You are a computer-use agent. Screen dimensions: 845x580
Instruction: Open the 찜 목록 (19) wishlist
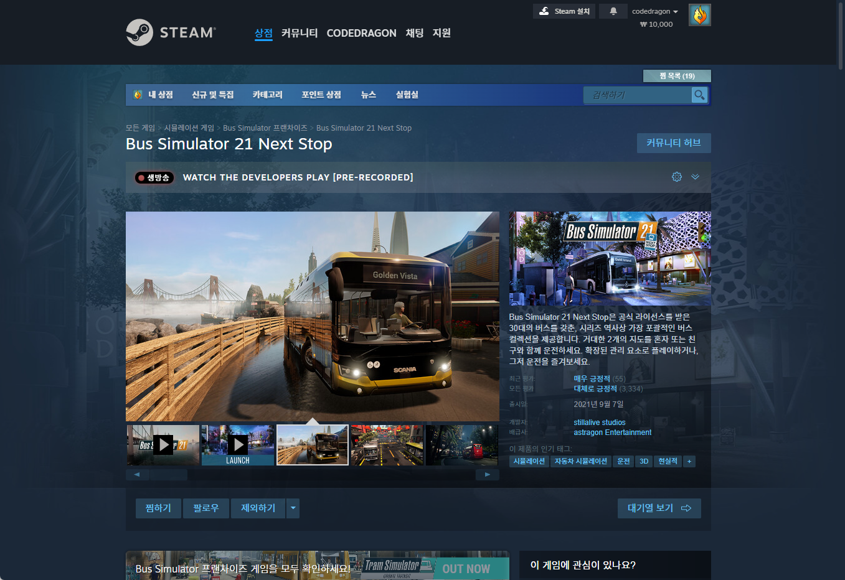677,76
